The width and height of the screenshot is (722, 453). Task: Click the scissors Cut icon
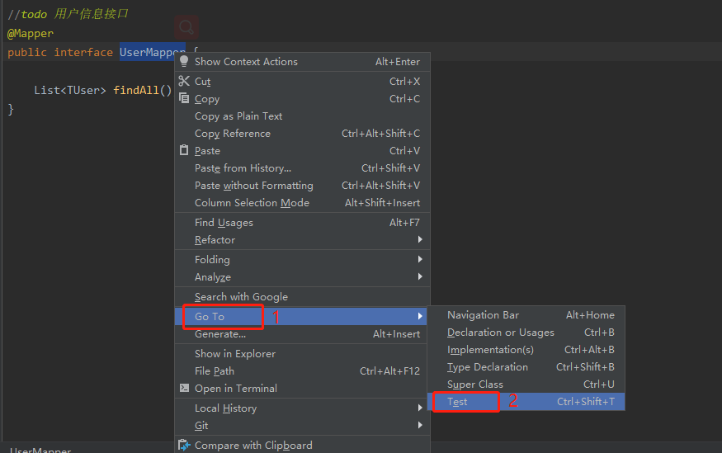[x=184, y=81]
